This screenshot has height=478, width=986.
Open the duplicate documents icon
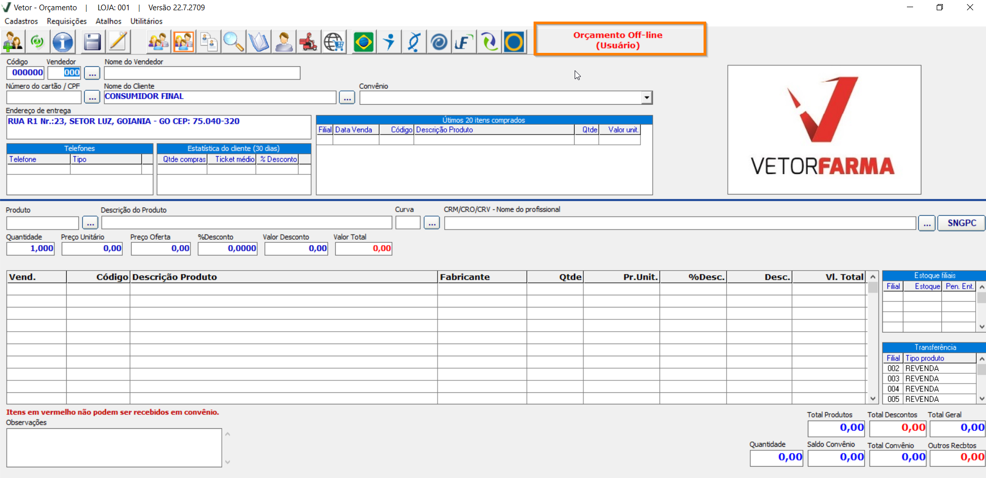(208, 42)
